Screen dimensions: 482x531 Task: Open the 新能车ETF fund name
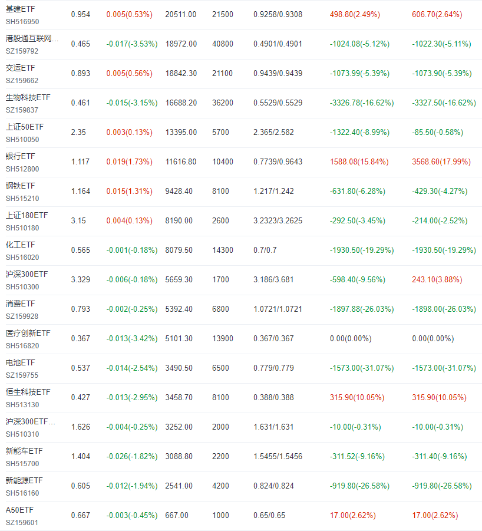pyautogui.click(x=24, y=451)
